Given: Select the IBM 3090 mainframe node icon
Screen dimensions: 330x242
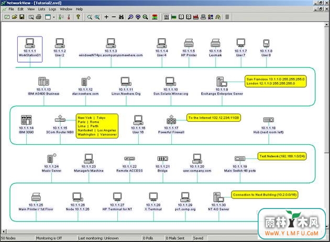Looking at the screenshot, I should click(x=26, y=120).
